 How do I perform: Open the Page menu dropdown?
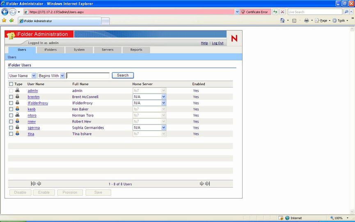coord(323,21)
